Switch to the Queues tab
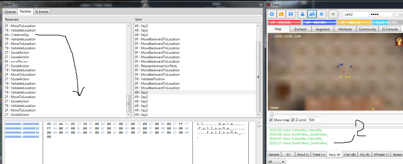The image size is (403, 164). [x=10, y=11]
